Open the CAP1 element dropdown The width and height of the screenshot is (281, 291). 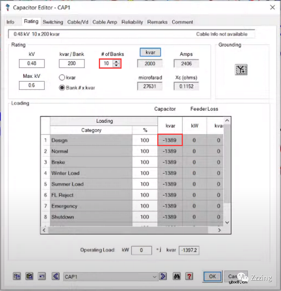[155, 276]
